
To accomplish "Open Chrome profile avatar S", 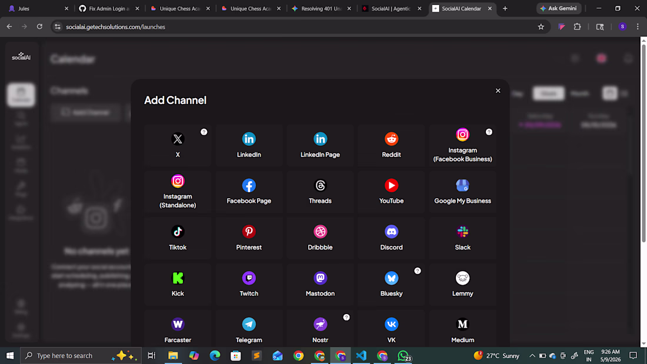I will (623, 27).
